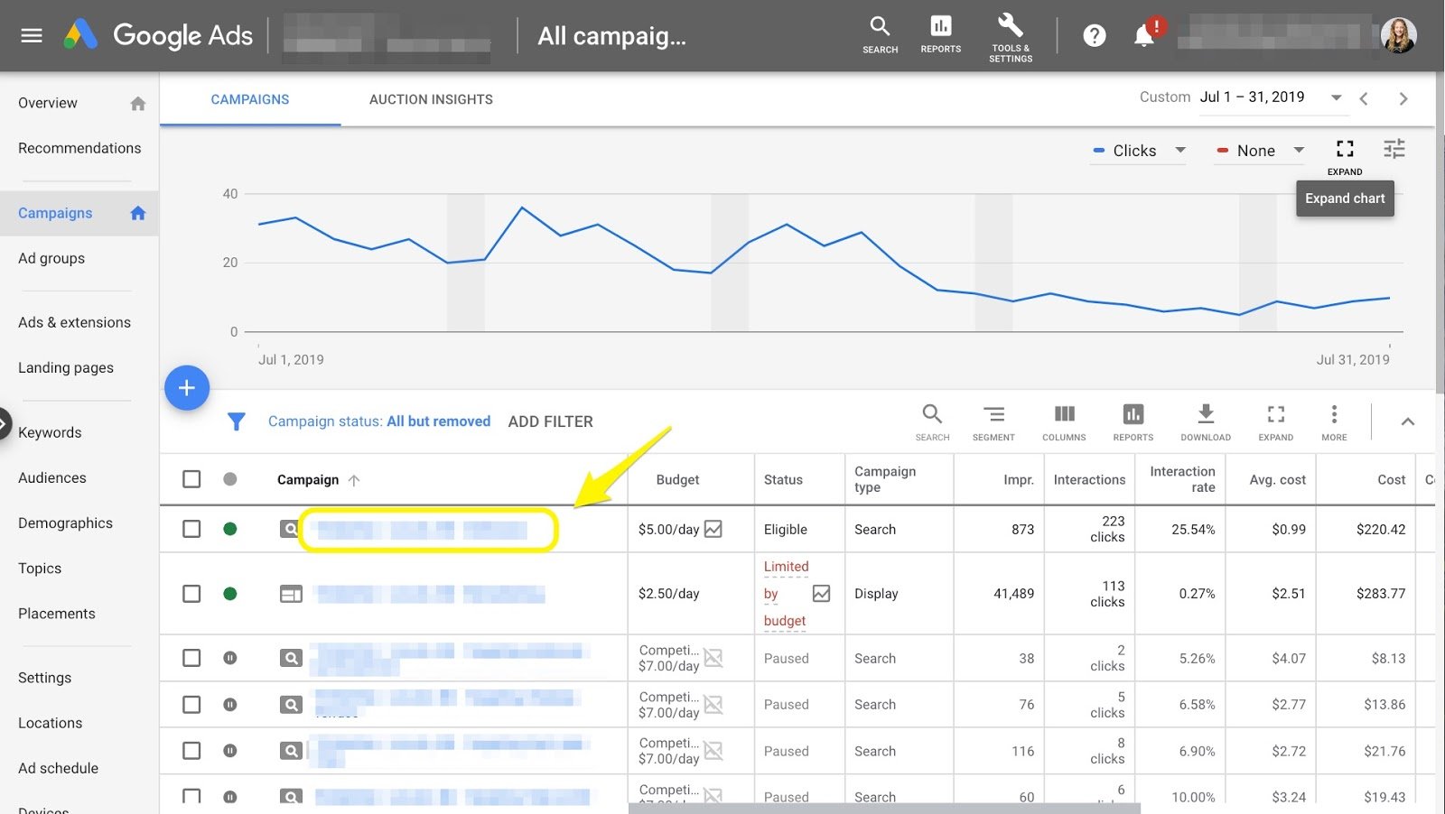
Task: Modify table Columns
Action: [x=1064, y=422]
